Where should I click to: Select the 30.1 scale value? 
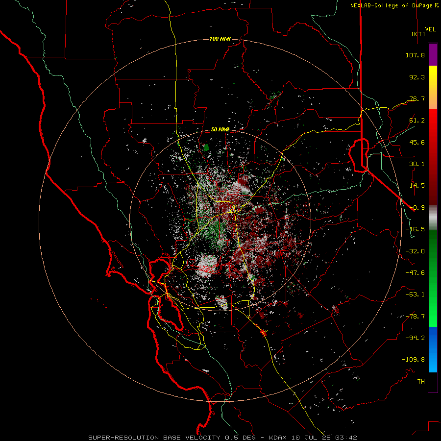[x=417, y=164]
